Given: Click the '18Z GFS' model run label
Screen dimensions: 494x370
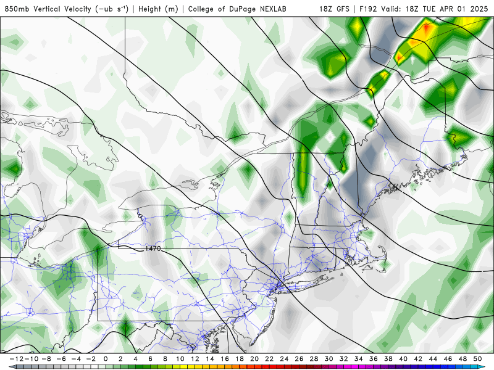Looking at the screenshot, I should click(x=334, y=9).
